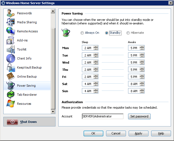Image resolution: width=174 pixels, height=141 pixels.
Task: Click the Cancel button
Action: tap(116, 133)
